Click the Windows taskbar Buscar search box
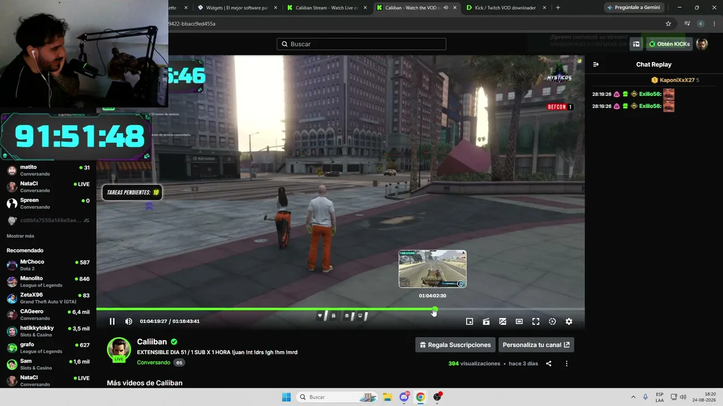 (338, 397)
